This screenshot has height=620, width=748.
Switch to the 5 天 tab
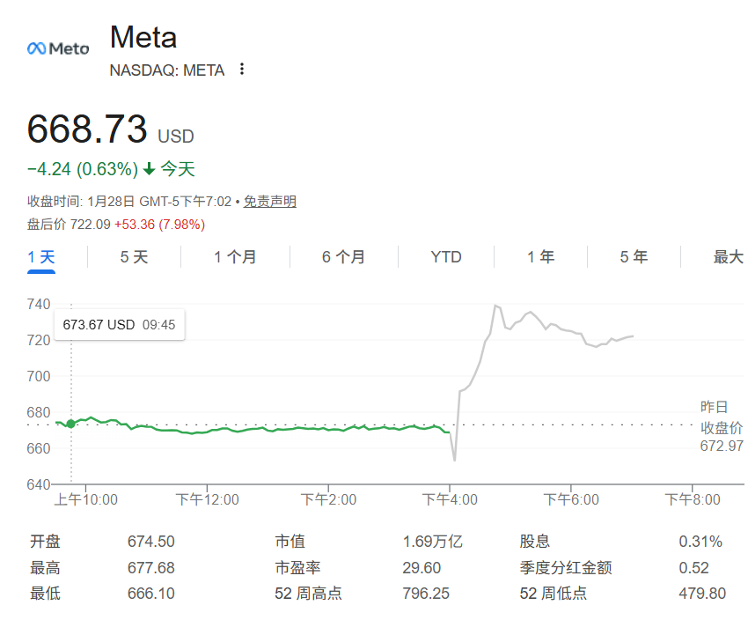tap(135, 257)
